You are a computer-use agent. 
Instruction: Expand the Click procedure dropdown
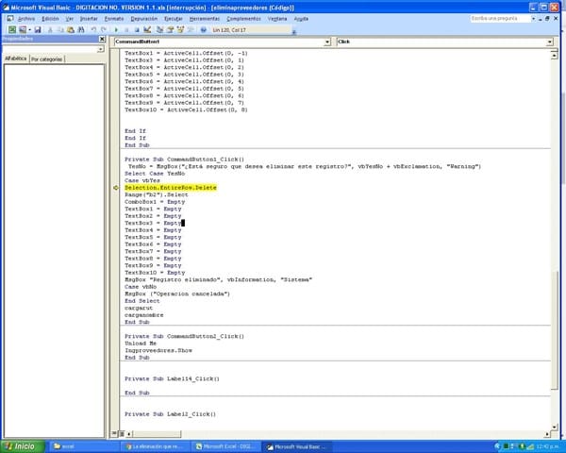click(x=549, y=42)
